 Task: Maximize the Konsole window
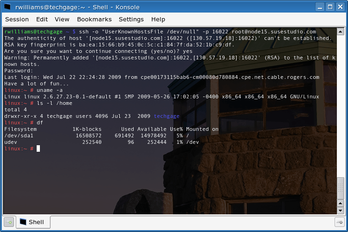pos(330,7)
